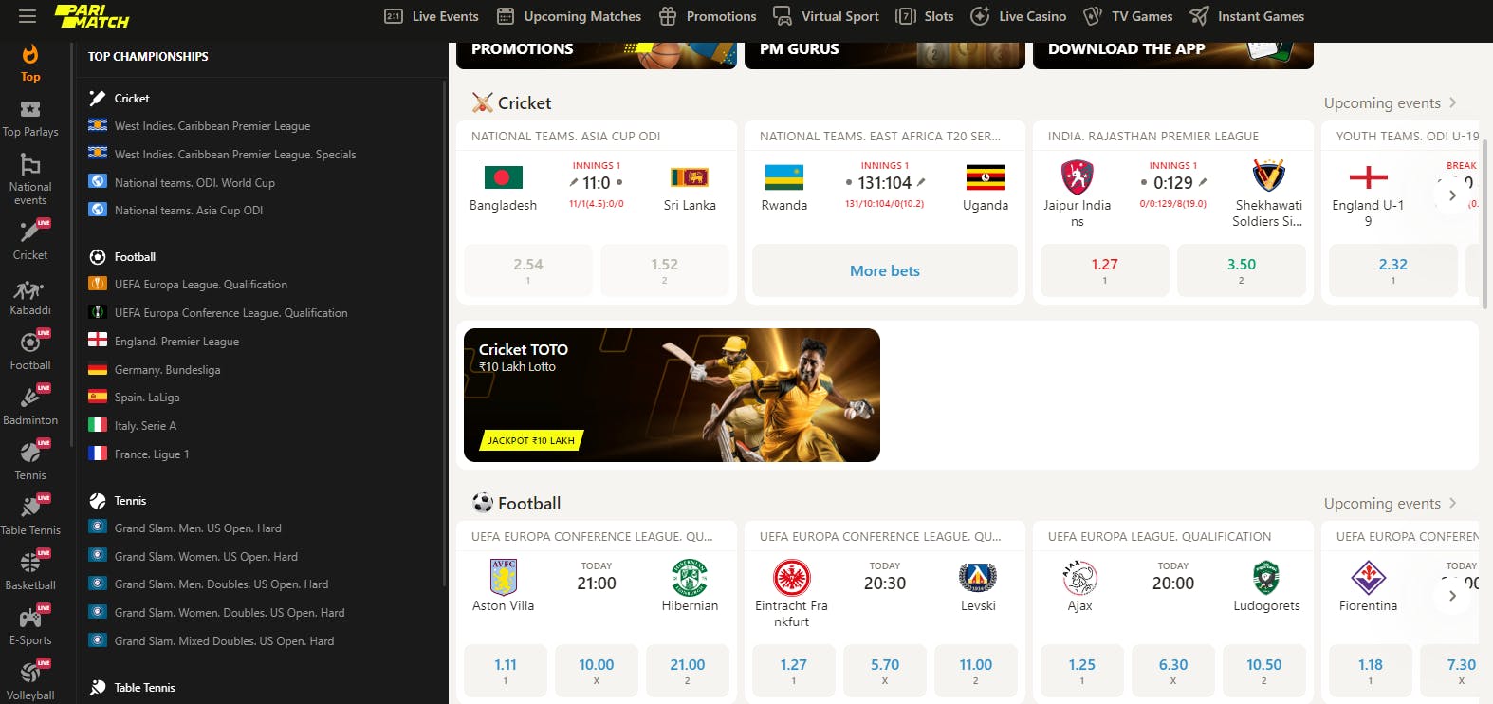The height and width of the screenshot is (704, 1493).
Task: Click More bets for Rwanda vs Uganda
Action: (885, 270)
